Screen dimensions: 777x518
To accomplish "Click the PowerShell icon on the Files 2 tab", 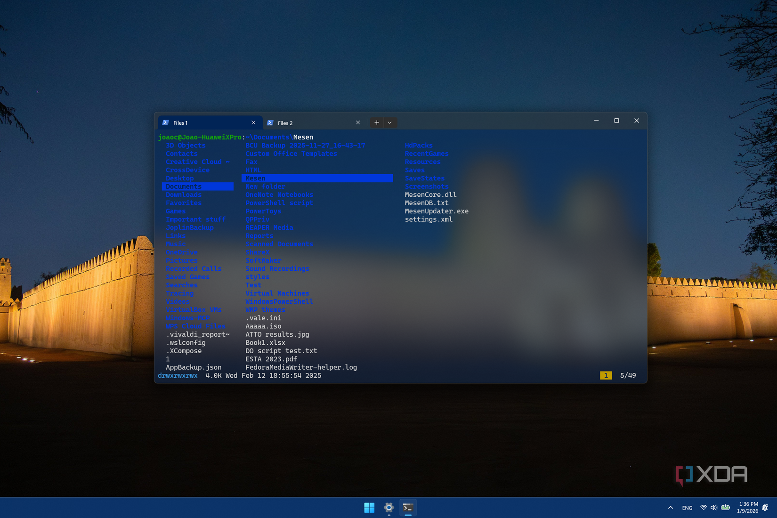I will coord(270,122).
